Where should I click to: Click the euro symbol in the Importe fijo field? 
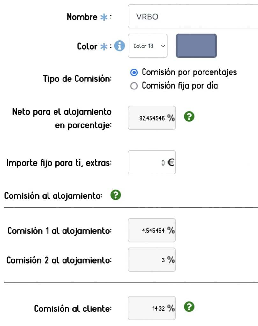[170, 162]
